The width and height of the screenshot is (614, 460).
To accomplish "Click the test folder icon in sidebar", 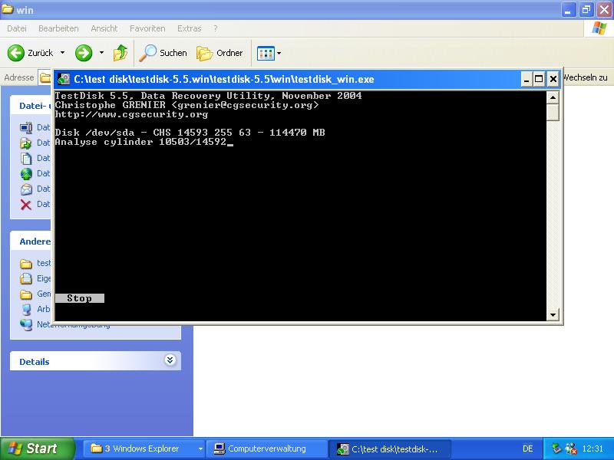I will click(26, 264).
